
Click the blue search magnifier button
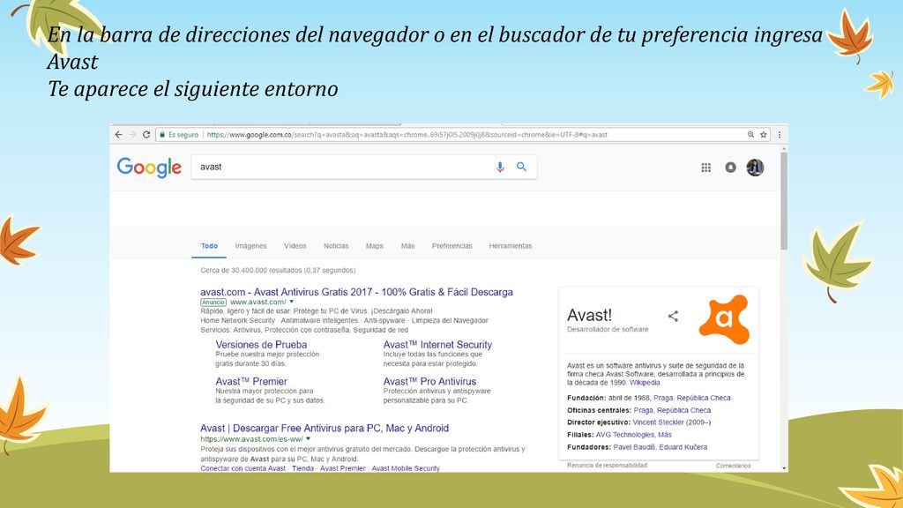tap(521, 167)
